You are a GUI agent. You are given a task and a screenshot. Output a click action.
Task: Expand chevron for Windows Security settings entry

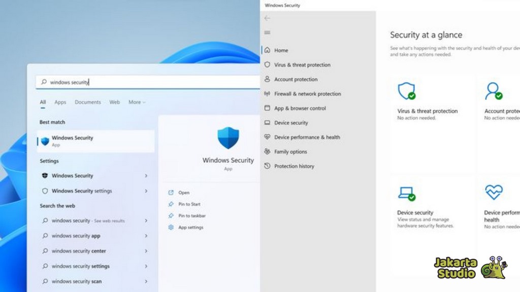click(146, 191)
